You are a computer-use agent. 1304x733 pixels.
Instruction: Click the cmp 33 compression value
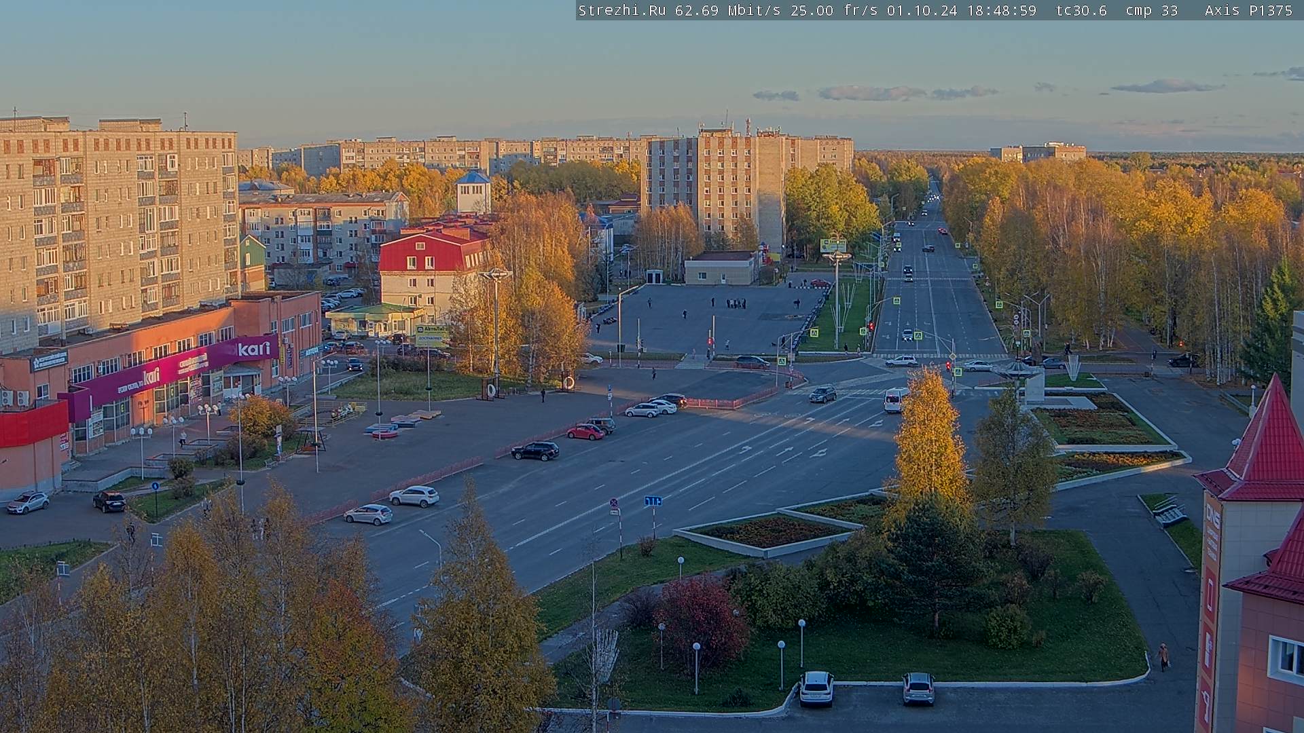click(x=1151, y=10)
